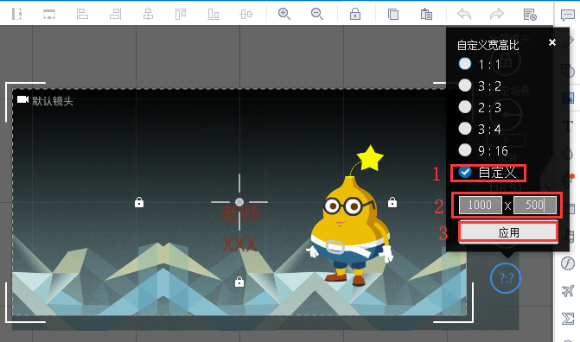Click the redo arrow icon
This screenshot has width=580, height=342.
tap(497, 14)
